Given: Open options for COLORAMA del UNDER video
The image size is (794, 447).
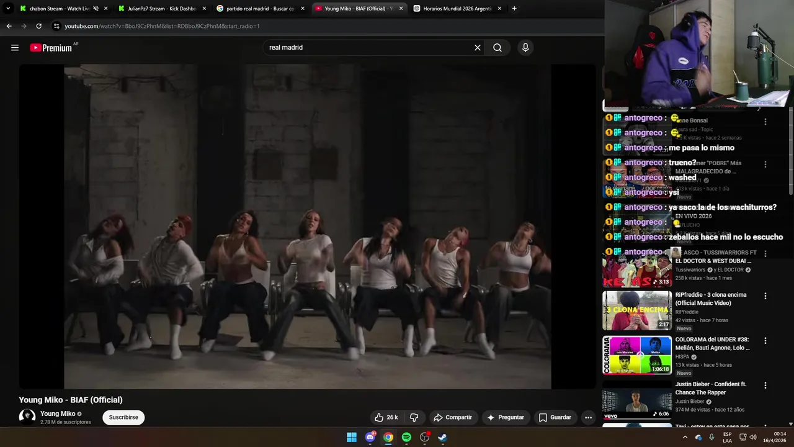Looking at the screenshot, I should coord(765,341).
